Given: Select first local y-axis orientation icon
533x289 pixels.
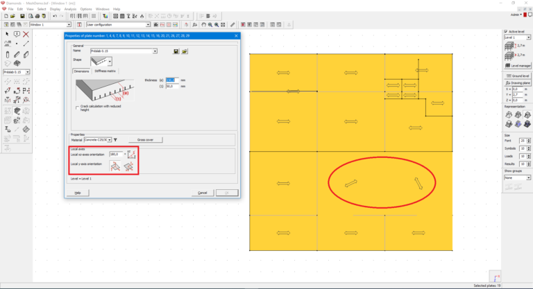Looking at the screenshot, I should click(x=115, y=166).
